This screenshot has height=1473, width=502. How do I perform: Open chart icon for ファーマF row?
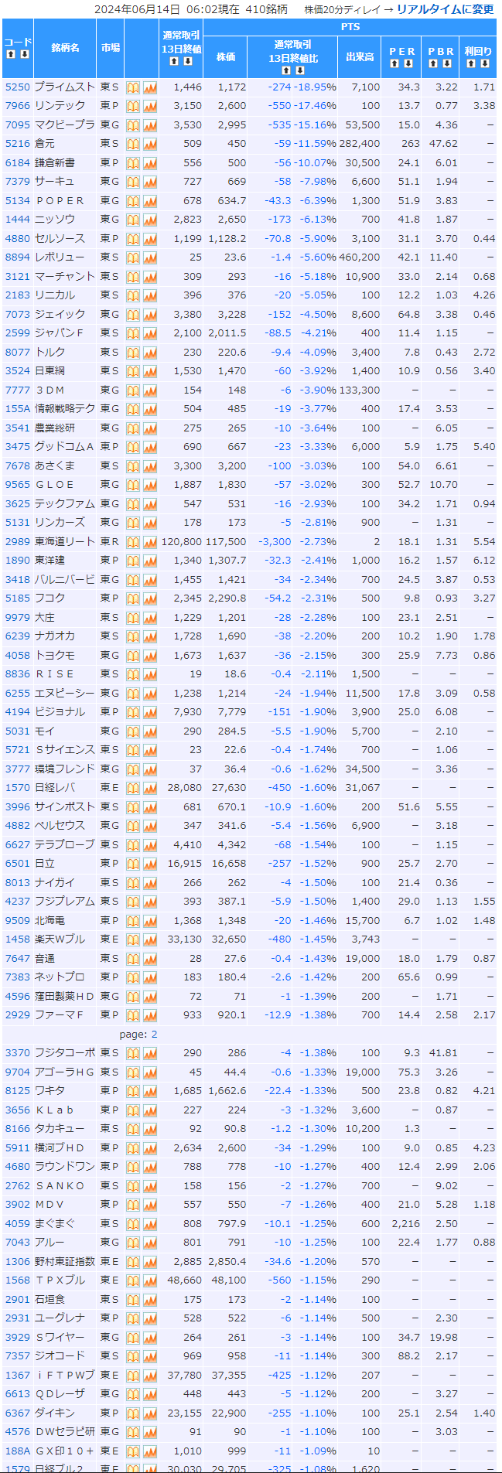pyautogui.click(x=150, y=1015)
